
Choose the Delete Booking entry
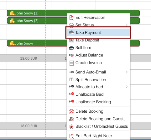[98, 111]
